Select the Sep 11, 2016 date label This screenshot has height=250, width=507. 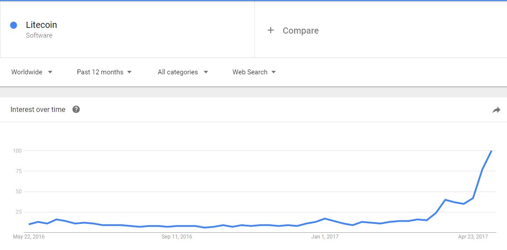pyautogui.click(x=177, y=237)
